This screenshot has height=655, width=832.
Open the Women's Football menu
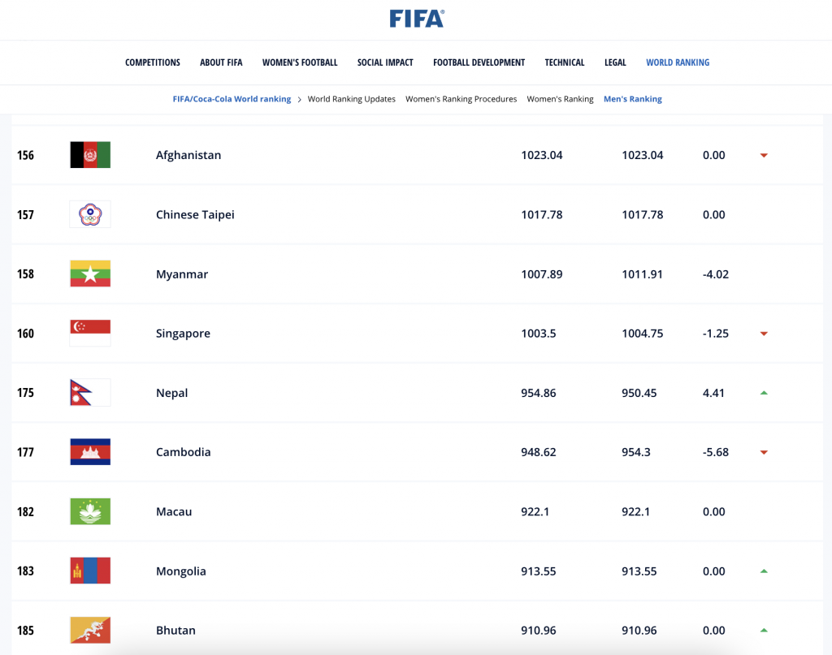(300, 62)
